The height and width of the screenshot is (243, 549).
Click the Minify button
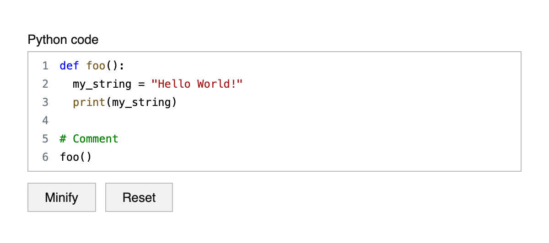[x=62, y=197]
